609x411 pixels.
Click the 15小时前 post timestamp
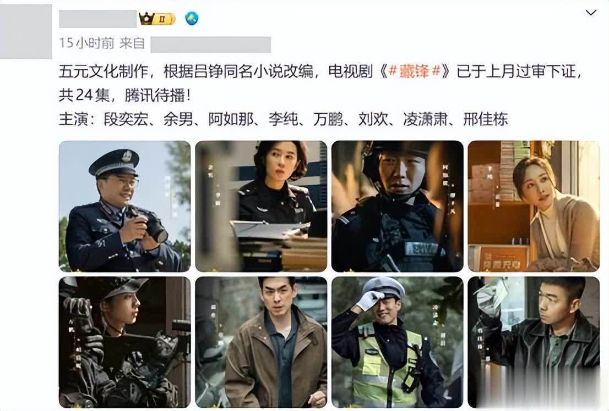(86, 43)
